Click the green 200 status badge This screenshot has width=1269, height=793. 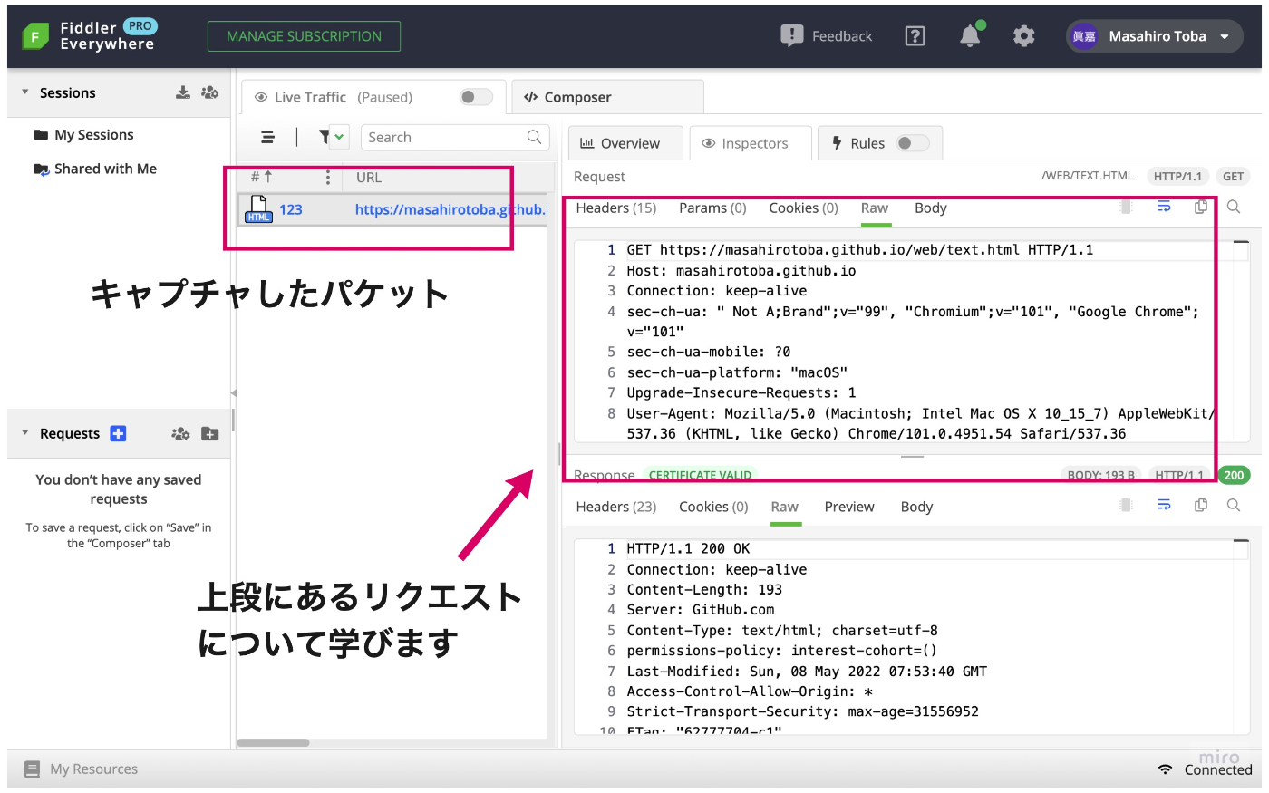1234,475
